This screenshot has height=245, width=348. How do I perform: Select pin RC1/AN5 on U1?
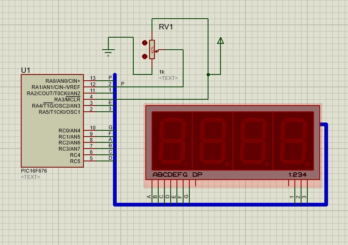69,137
